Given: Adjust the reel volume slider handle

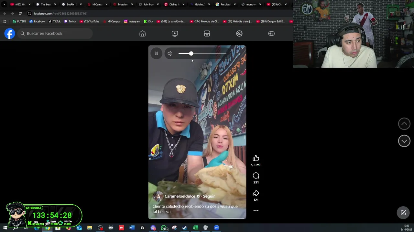Looking at the screenshot, I should (x=191, y=53).
